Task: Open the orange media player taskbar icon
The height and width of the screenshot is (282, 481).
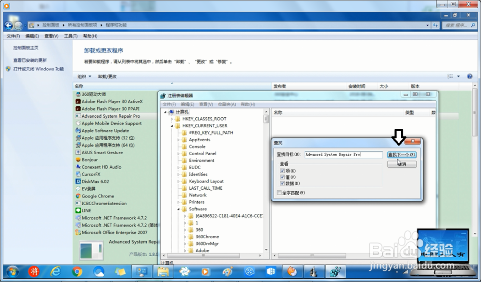Action: 206,271
